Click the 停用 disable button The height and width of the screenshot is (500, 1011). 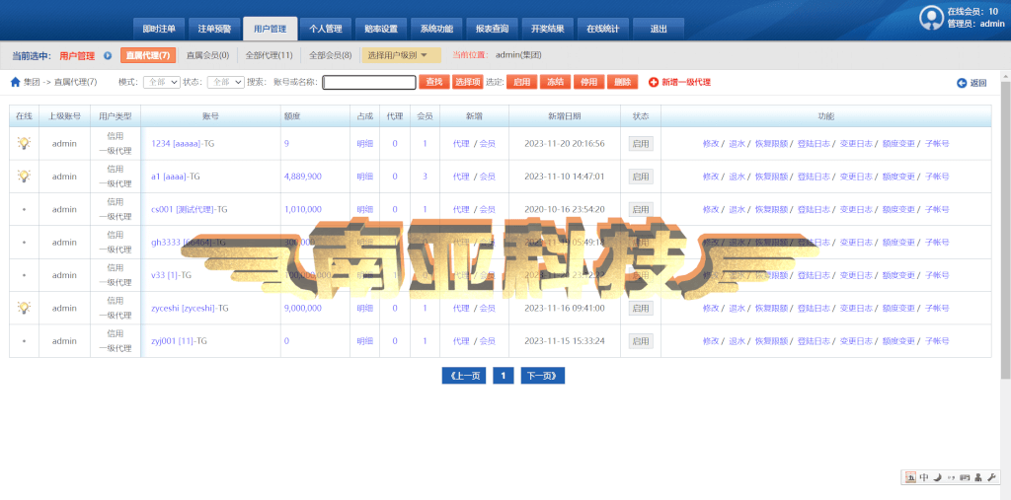coord(588,83)
